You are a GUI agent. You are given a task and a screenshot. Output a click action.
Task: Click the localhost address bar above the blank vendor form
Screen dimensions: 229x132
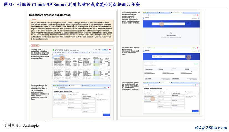83,88
